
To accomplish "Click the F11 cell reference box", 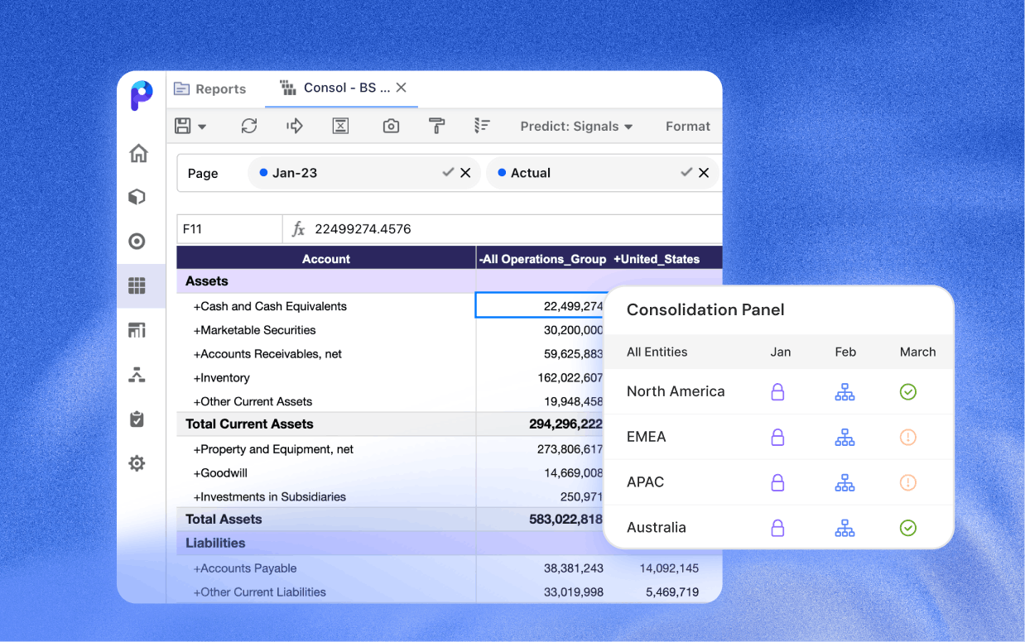I will click(229, 229).
